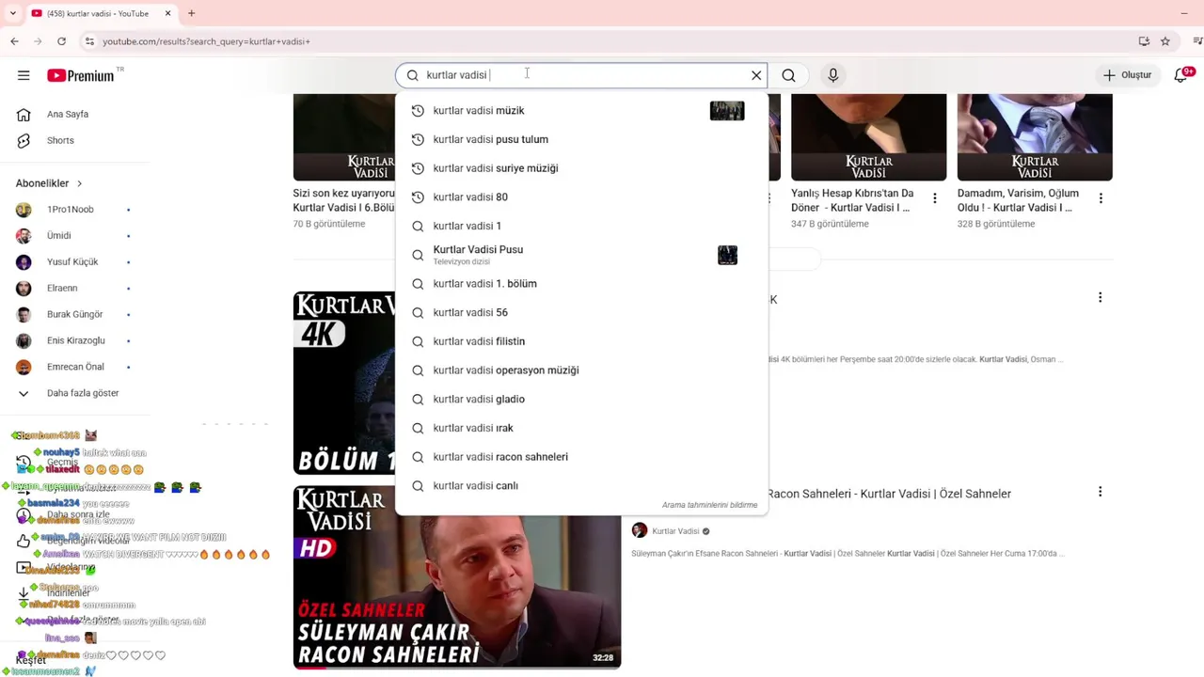Bookmark this page with star icon
This screenshot has width=1204, height=677.
1165,41
